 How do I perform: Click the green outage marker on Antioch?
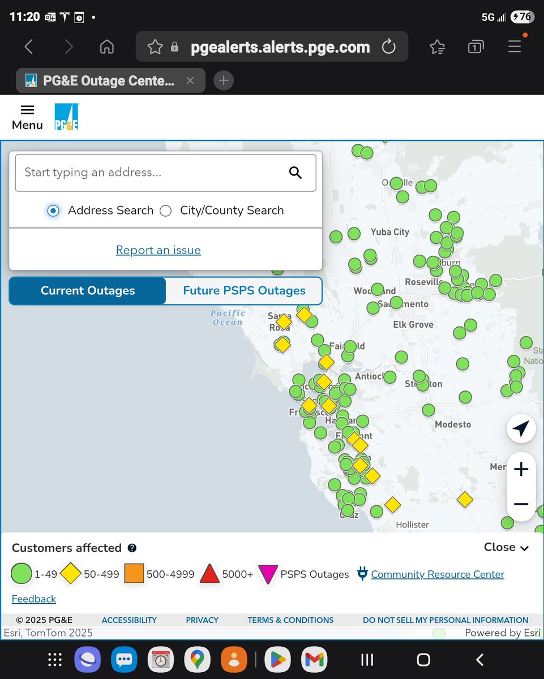pyautogui.click(x=389, y=377)
